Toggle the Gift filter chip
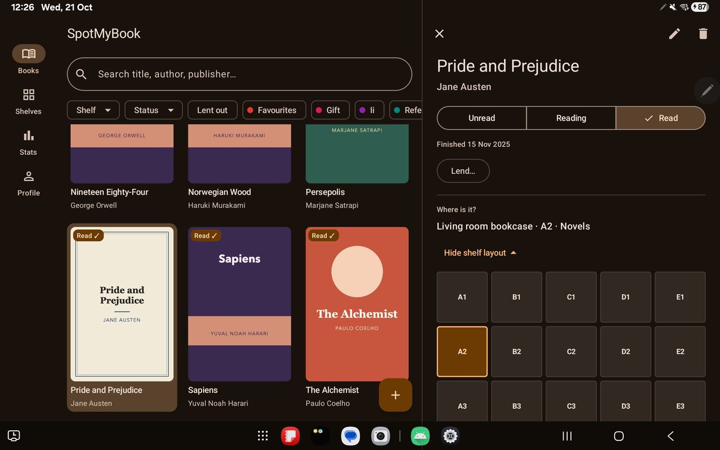Viewport: 720px width, 450px height. pyautogui.click(x=330, y=110)
